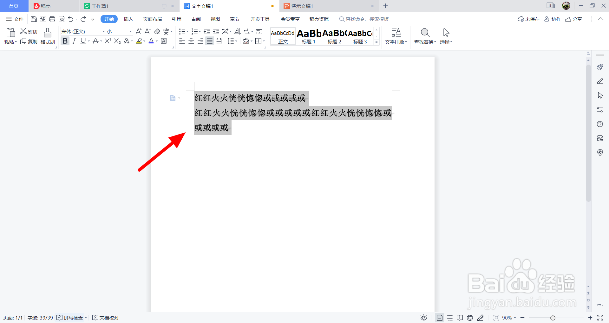Open the right sidebar rocket icon

click(x=600, y=67)
